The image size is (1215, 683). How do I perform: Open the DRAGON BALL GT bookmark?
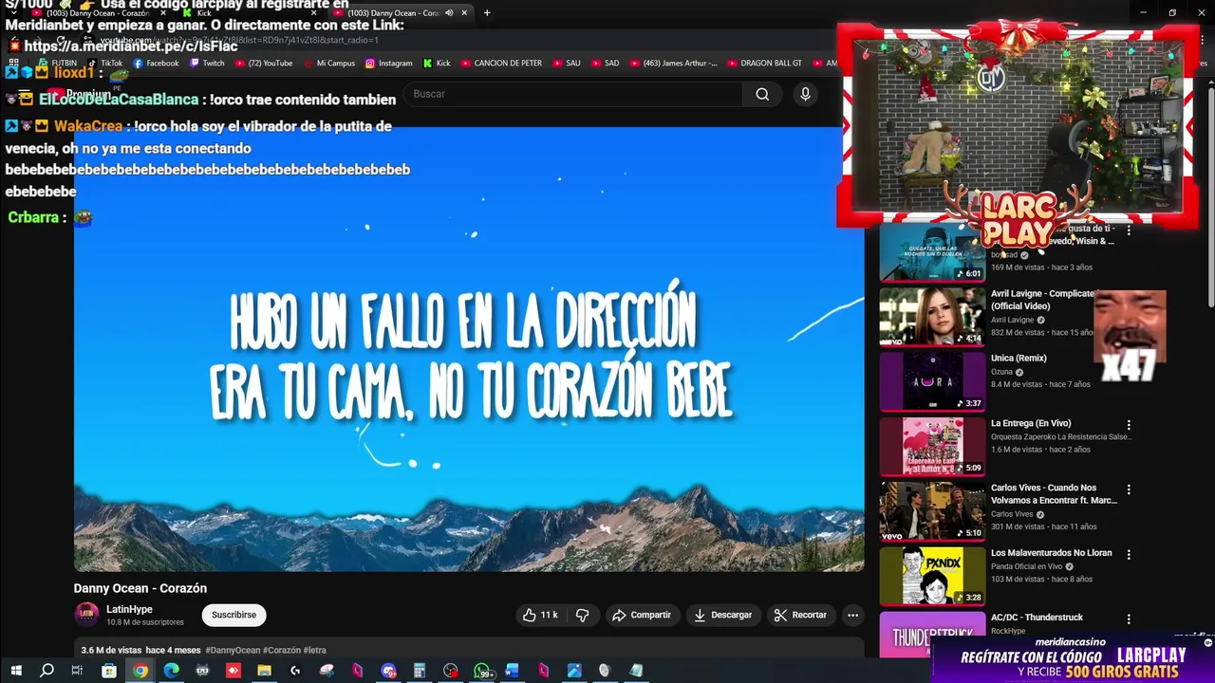pos(764,63)
